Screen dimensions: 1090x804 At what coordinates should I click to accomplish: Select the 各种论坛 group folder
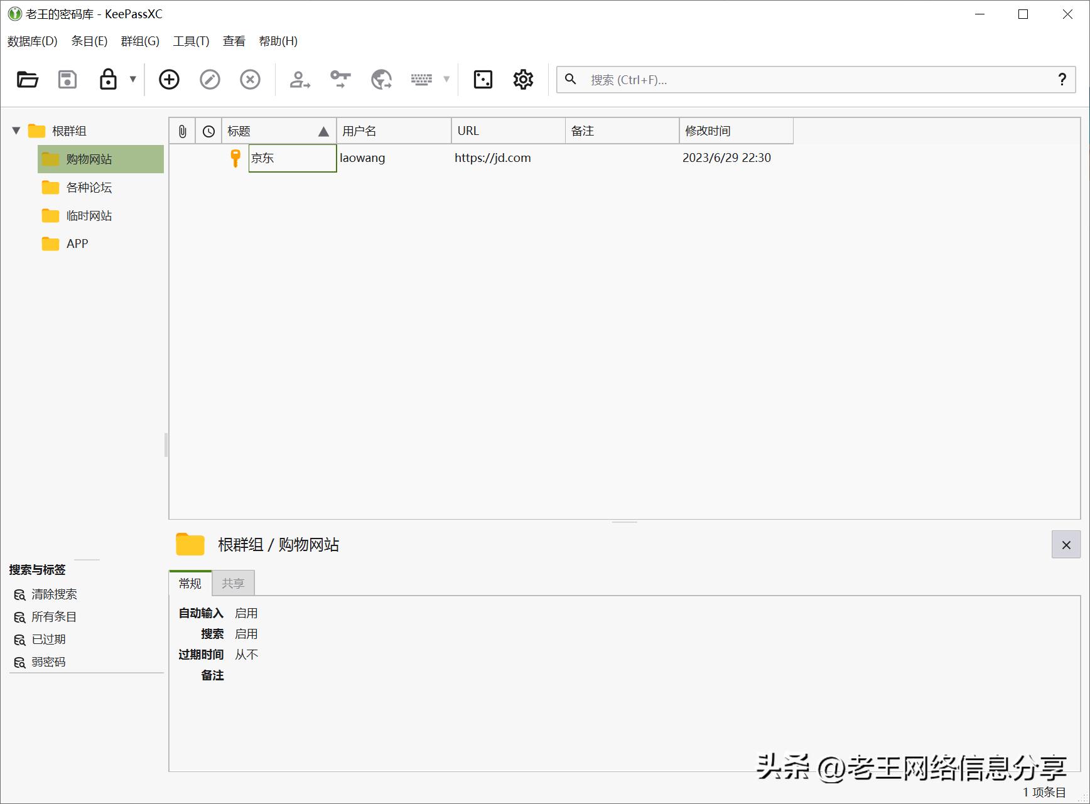click(89, 188)
